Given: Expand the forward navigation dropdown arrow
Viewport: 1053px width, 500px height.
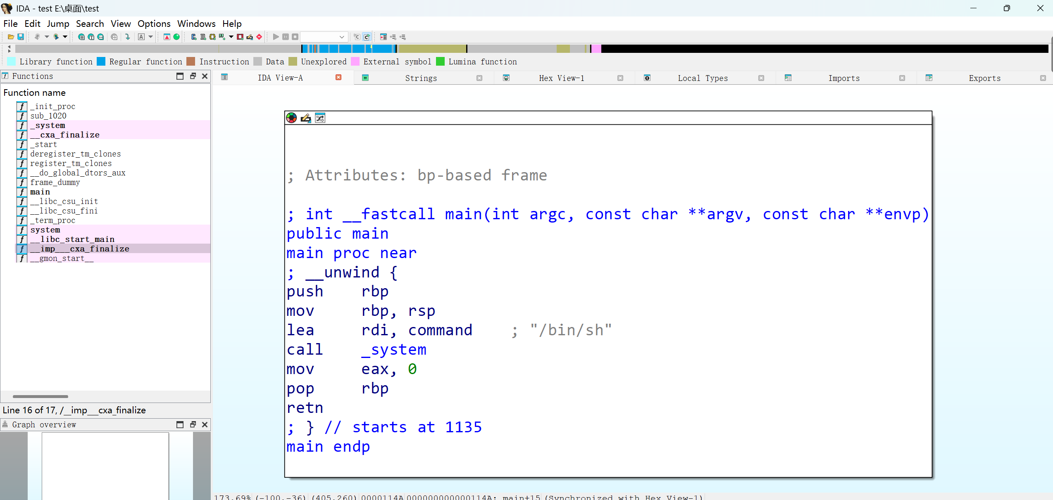Looking at the screenshot, I should click(x=65, y=37).
